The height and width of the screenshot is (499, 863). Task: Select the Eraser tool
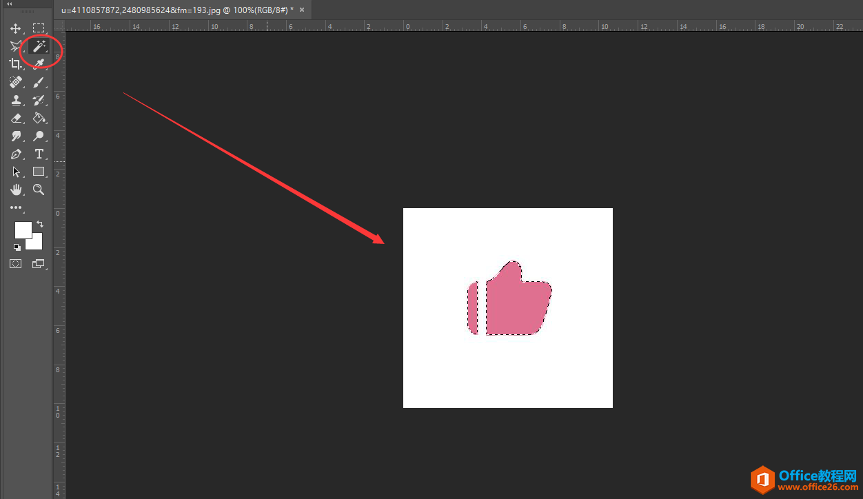16,118
